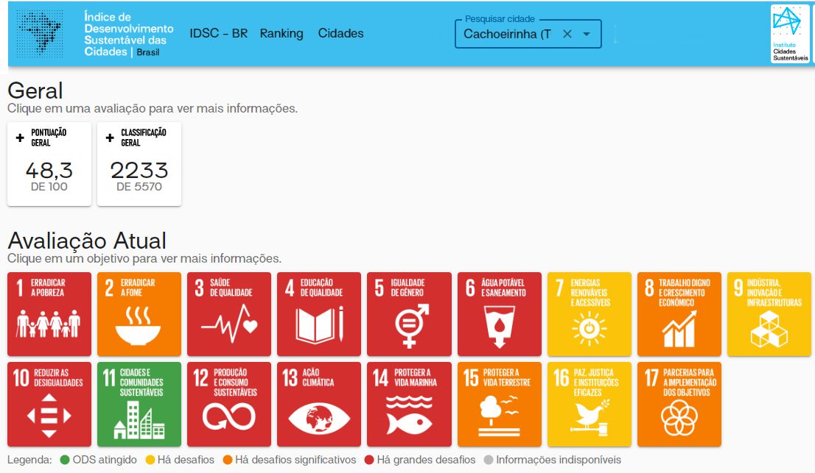
Task: Open SDG 14 Proteger a Vida Marinha
Action: click(409, 404)
